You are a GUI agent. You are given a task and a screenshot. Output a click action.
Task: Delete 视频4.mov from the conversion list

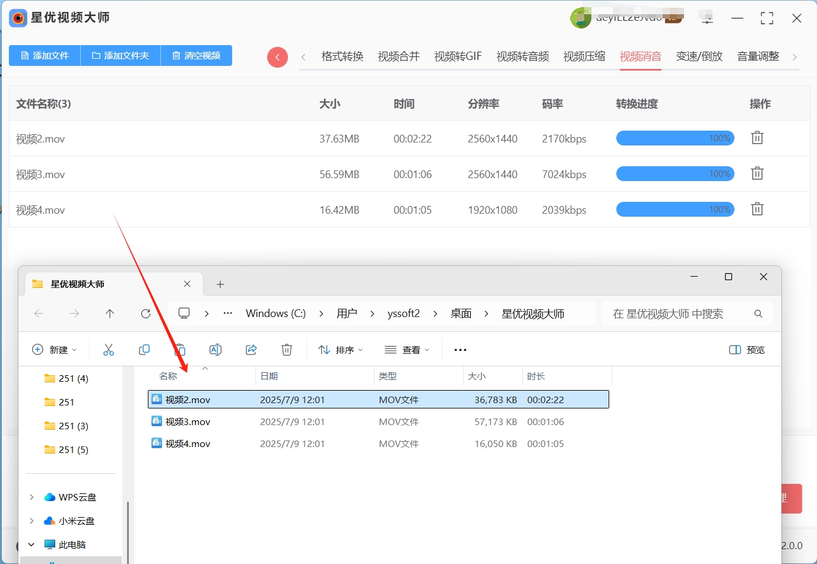757,209
